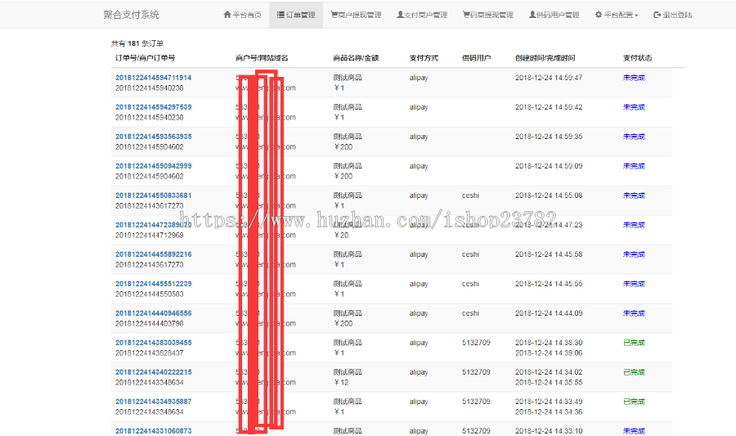Click ¥200 amount in 14:59:35 row
Image resolution: width=736 pixels, height=436 pixels.
(343, 147)
